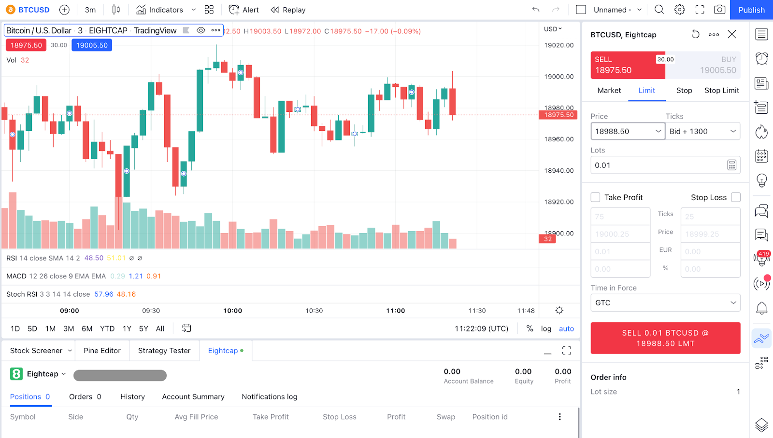Open the lots calculator icon
The width and height of the screenshot is (773, 438).
[x=731, y=165]
